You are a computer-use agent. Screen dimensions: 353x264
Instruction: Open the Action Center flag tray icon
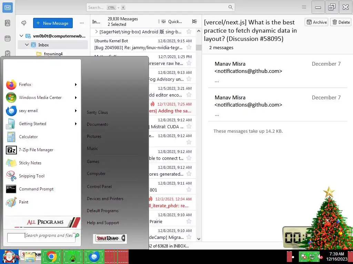304,256
